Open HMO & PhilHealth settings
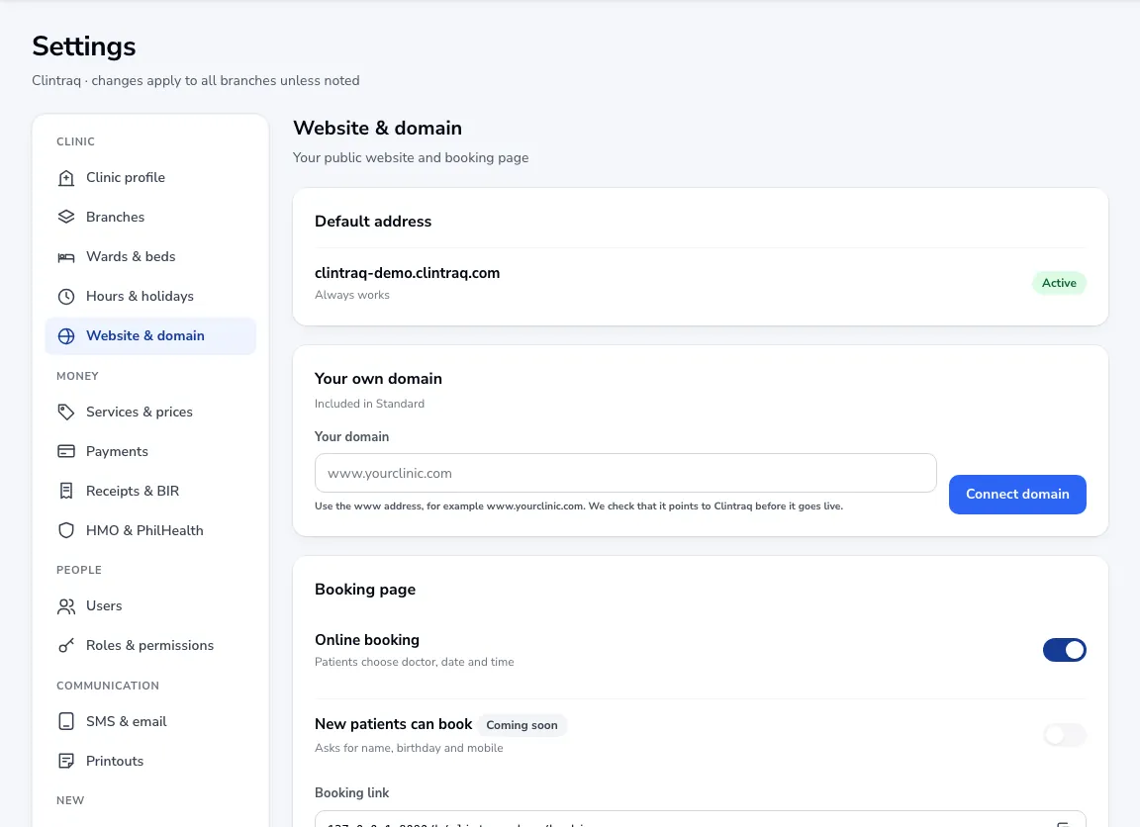The height and width of the screenshot is (827, 1140). click(x=150, y=530)
